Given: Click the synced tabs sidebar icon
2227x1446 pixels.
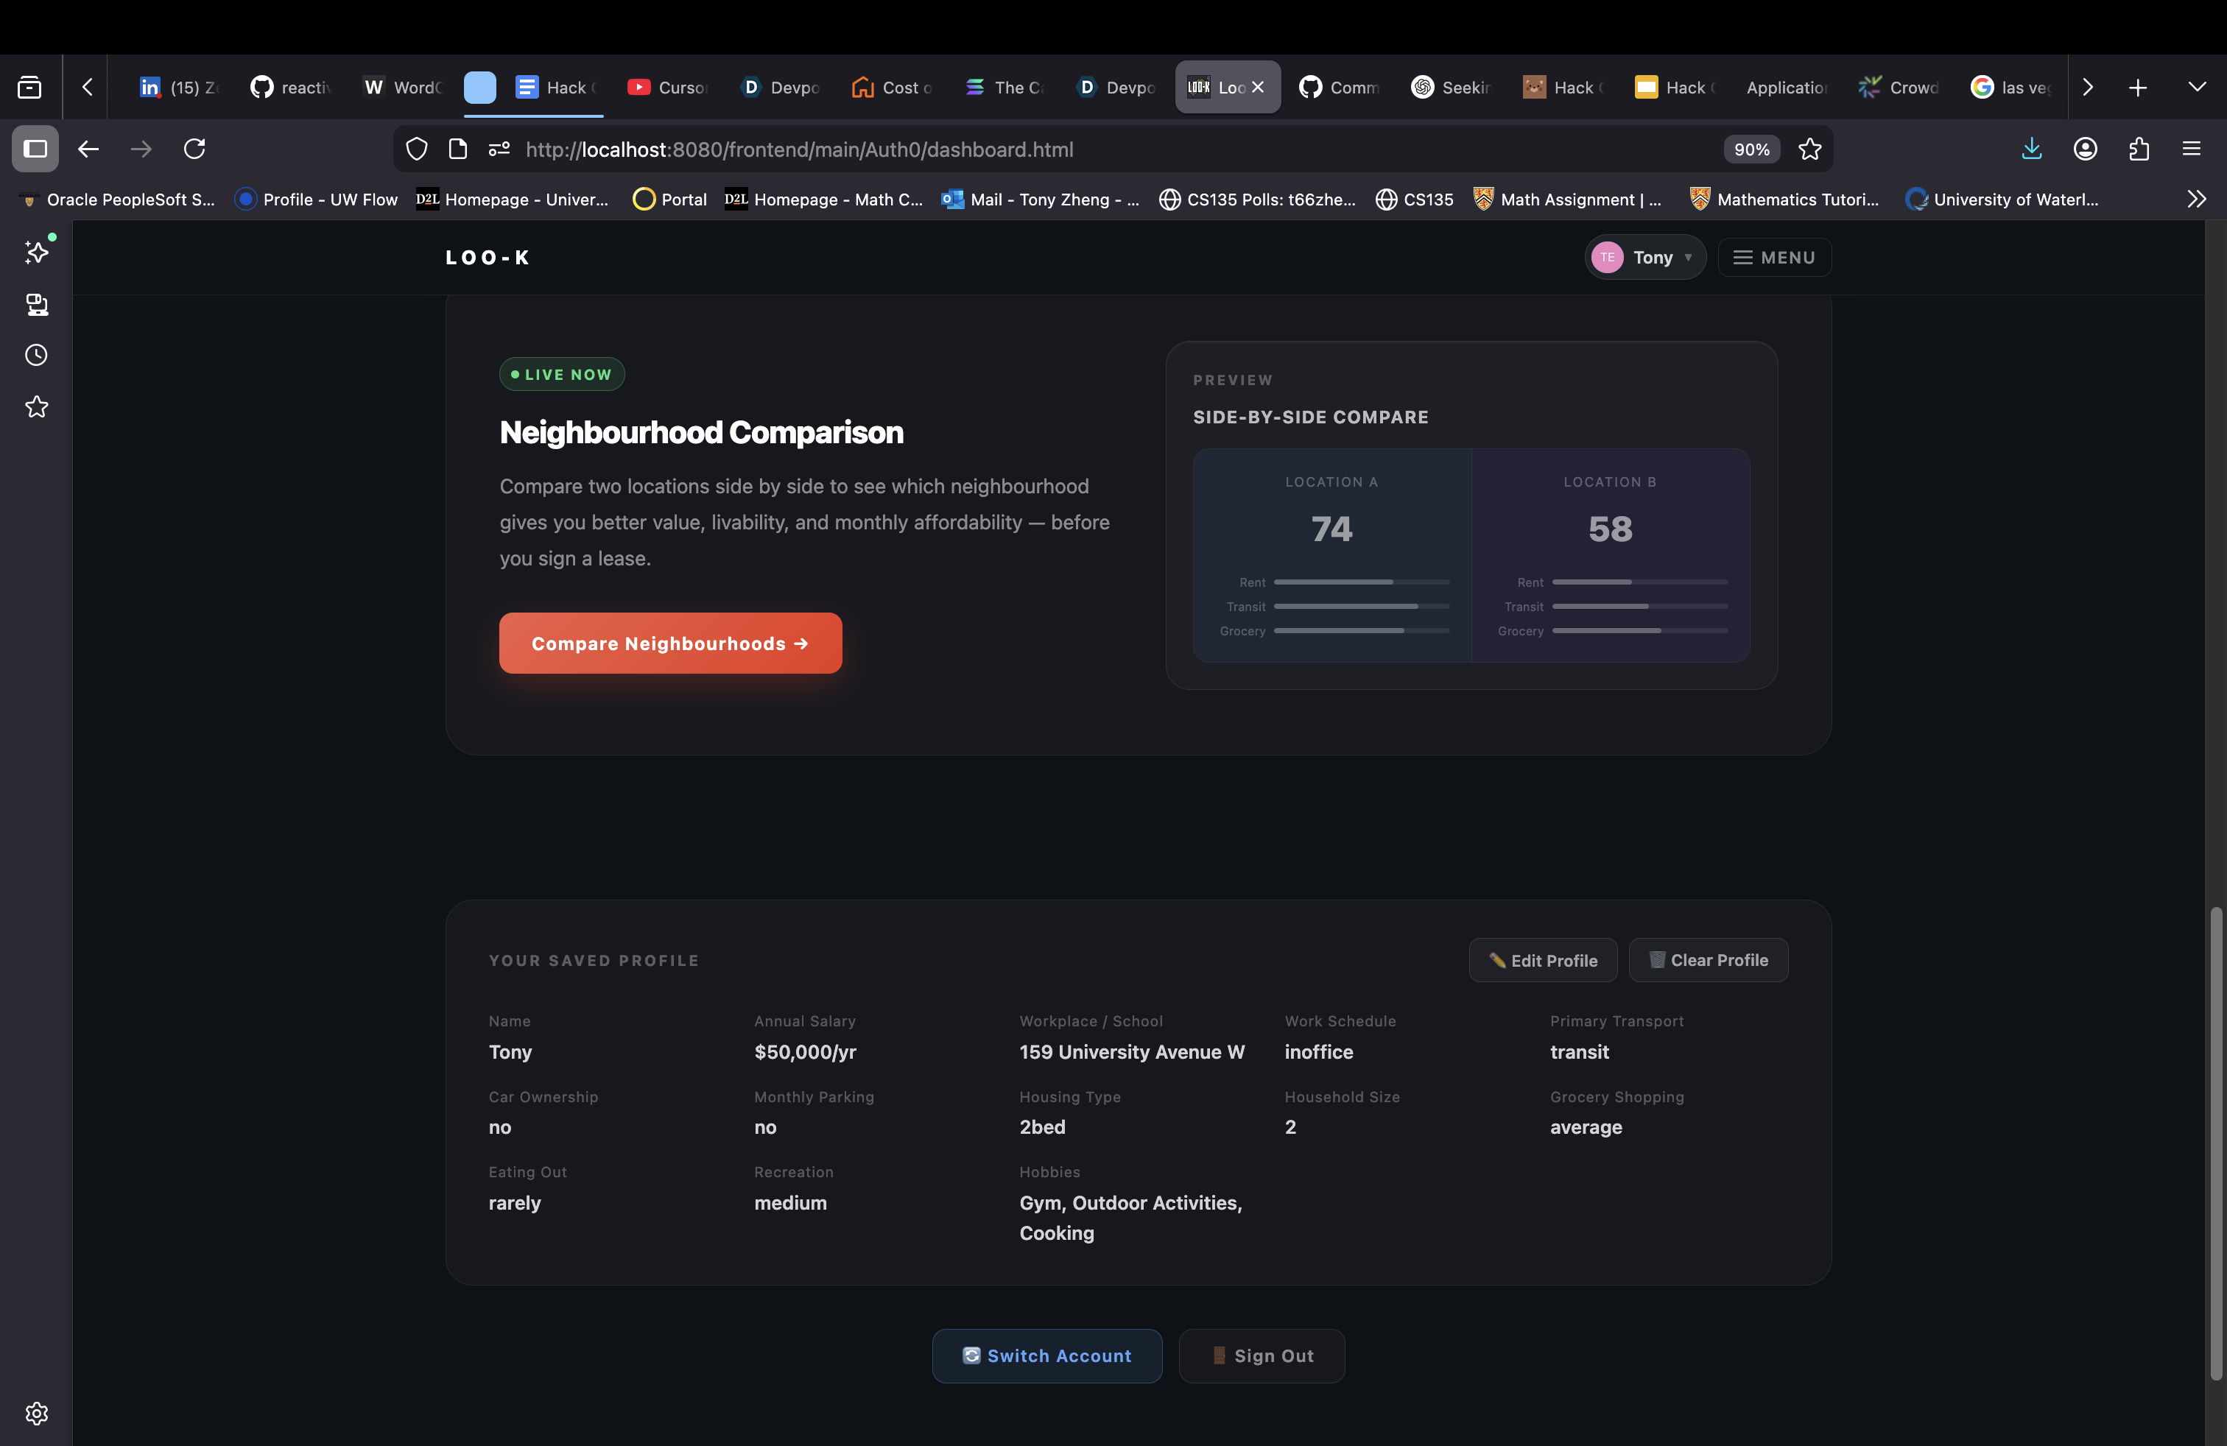Looking at the screenshot, I should pyautogui.click(x=37, y=304).
